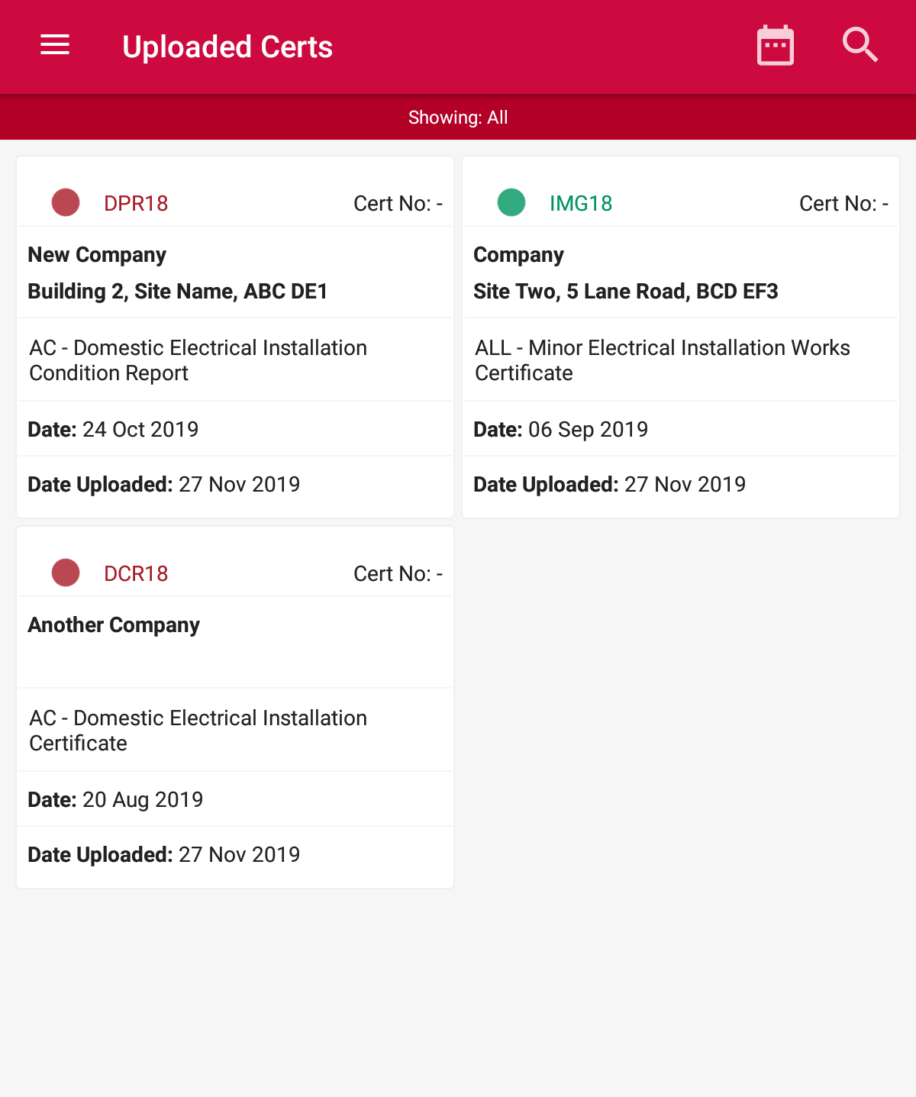Open the DCR18 certificate card
The width and height of the screenshot is (916, 1097).
click(234, 706)
